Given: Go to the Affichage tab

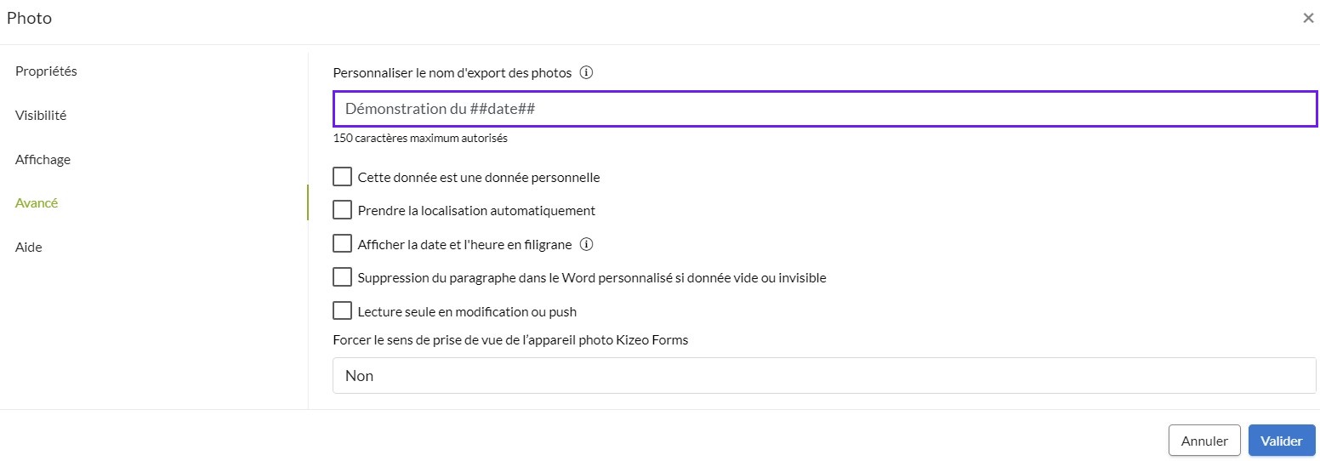Looking at the screenshot, I should 43,160.
